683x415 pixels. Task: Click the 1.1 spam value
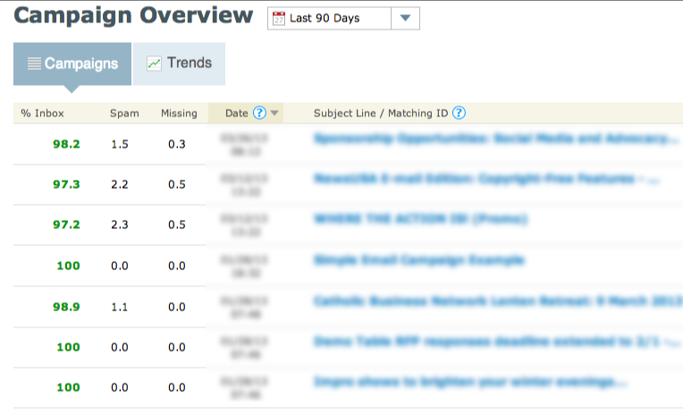tap(120, 307)
